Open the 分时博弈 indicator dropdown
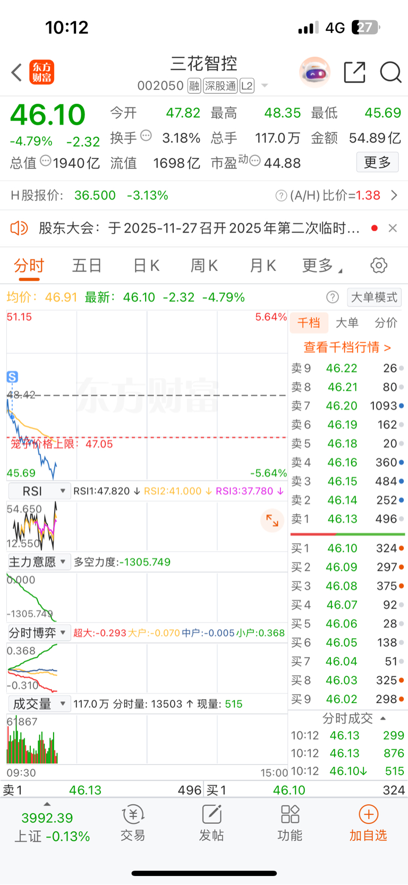Viewport: 408px width, 885px height. pos(39,633)
